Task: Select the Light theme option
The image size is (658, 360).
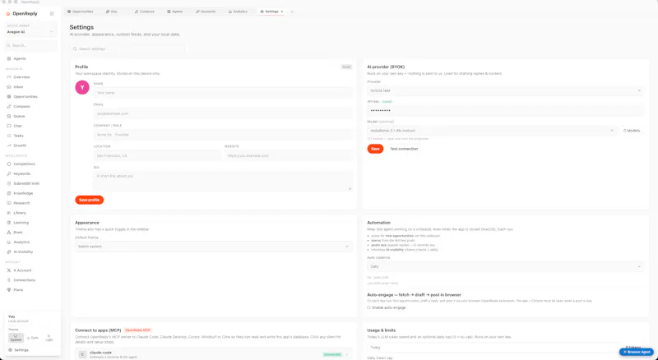Action: click(x=49, y=338)
